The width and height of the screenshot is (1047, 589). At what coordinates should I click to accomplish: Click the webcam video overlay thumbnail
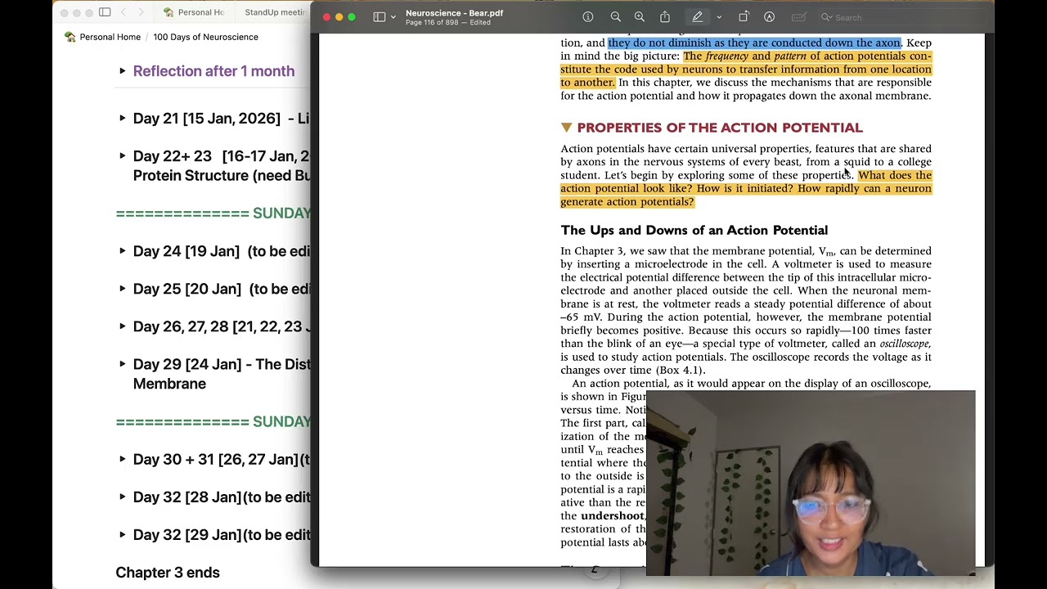click(x=811, y=483)
